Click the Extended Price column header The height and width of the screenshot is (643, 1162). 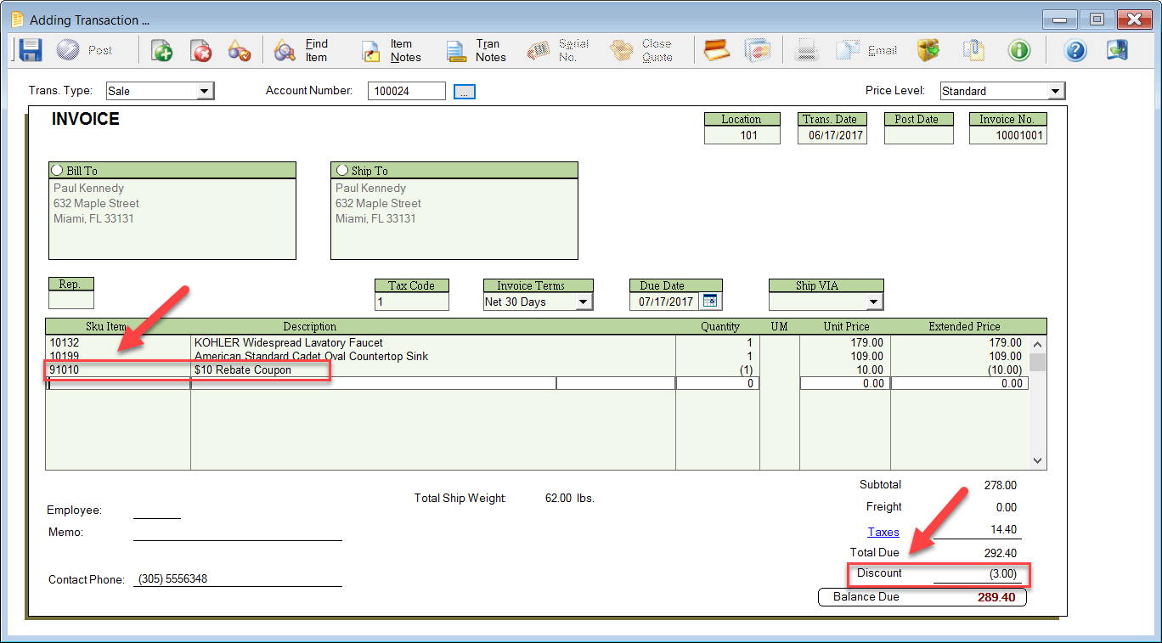pos(964,326)
